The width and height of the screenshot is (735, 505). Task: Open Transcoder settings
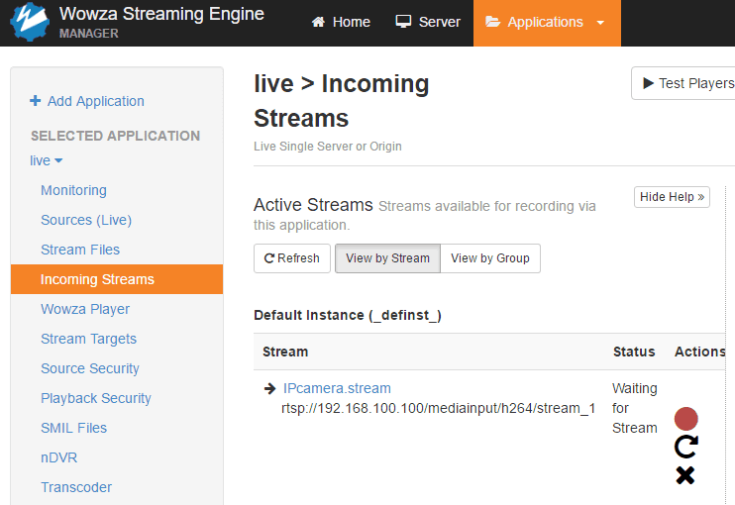click(x=76, y=487)
